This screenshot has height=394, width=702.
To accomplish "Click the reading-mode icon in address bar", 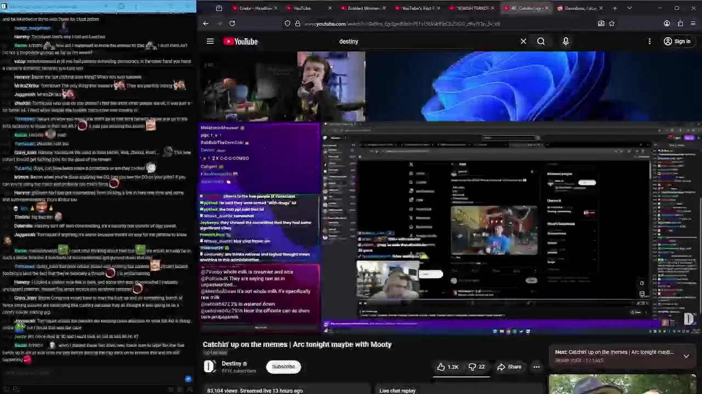I will (601, 24).
